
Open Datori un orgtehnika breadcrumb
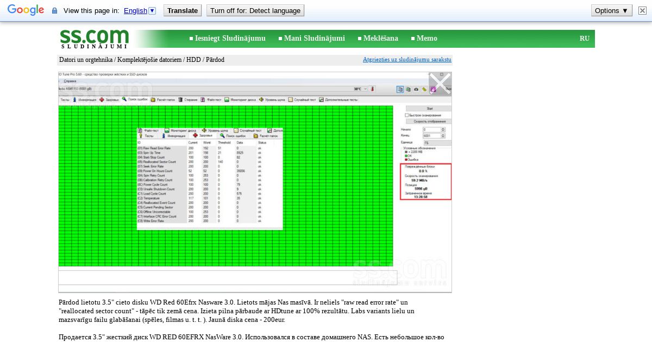[x=86, y=60]
